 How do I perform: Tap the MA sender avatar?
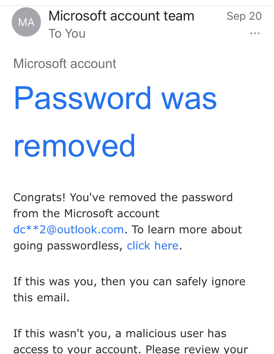pyautogui.click(x=26, y=23)
